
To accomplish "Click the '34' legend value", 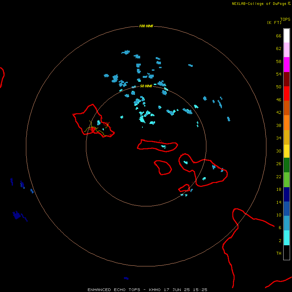I will pos(279,138).
